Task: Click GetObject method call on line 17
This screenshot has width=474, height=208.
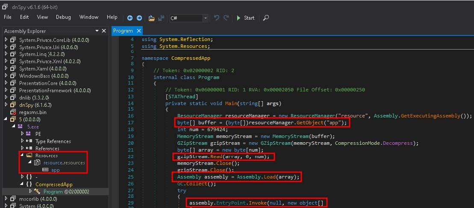Action: coord(311,123)
